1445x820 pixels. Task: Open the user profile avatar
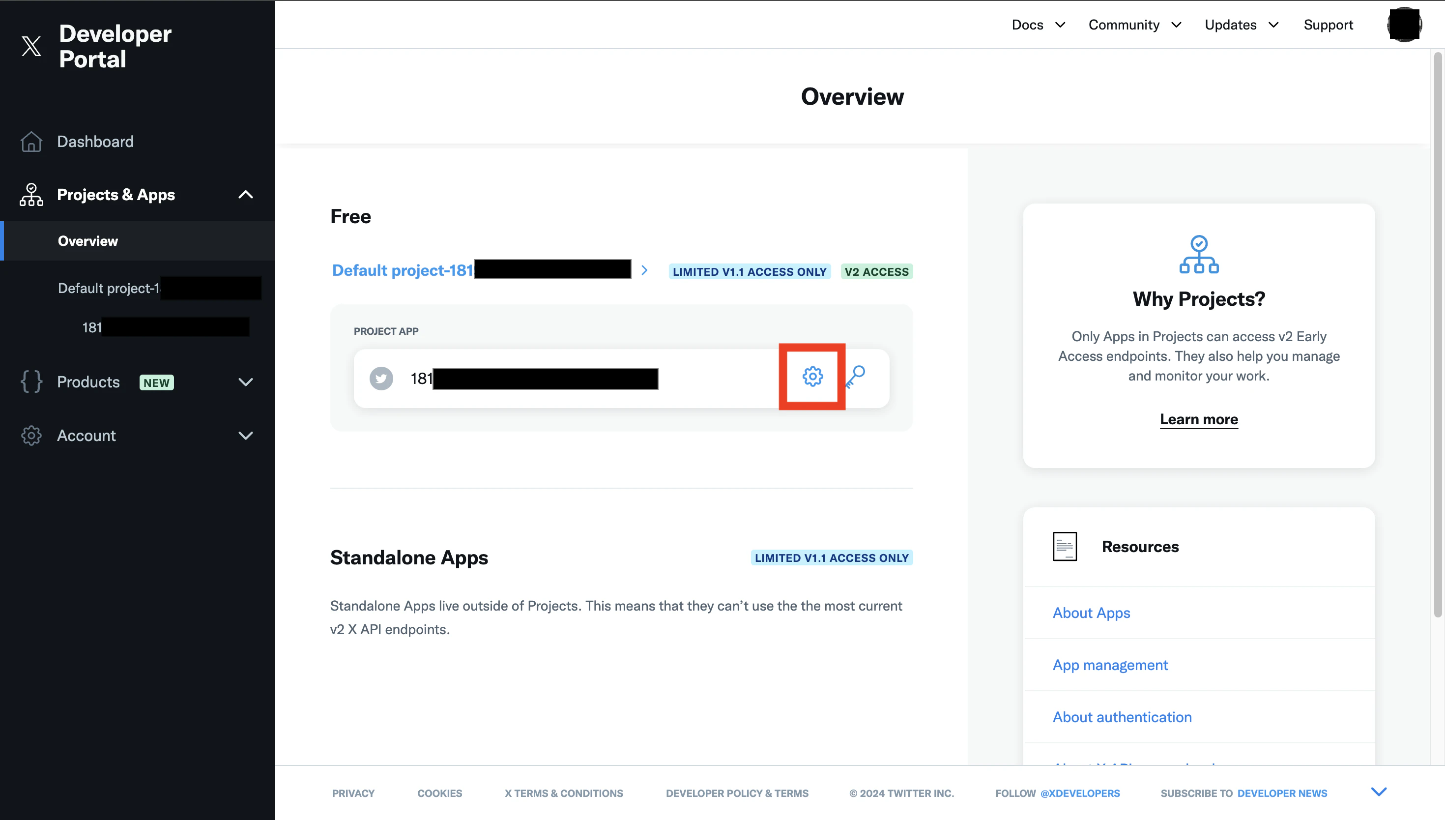(1404, 24)
